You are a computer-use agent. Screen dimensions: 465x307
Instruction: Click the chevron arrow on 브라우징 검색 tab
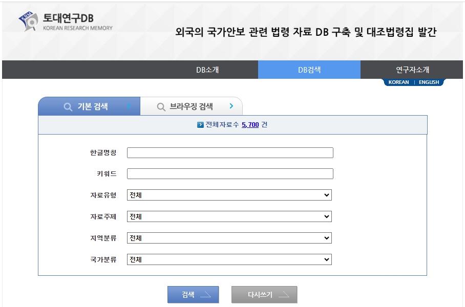point(231,106)
